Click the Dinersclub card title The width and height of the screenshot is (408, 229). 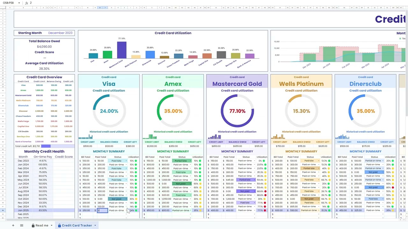click(365, 84)
